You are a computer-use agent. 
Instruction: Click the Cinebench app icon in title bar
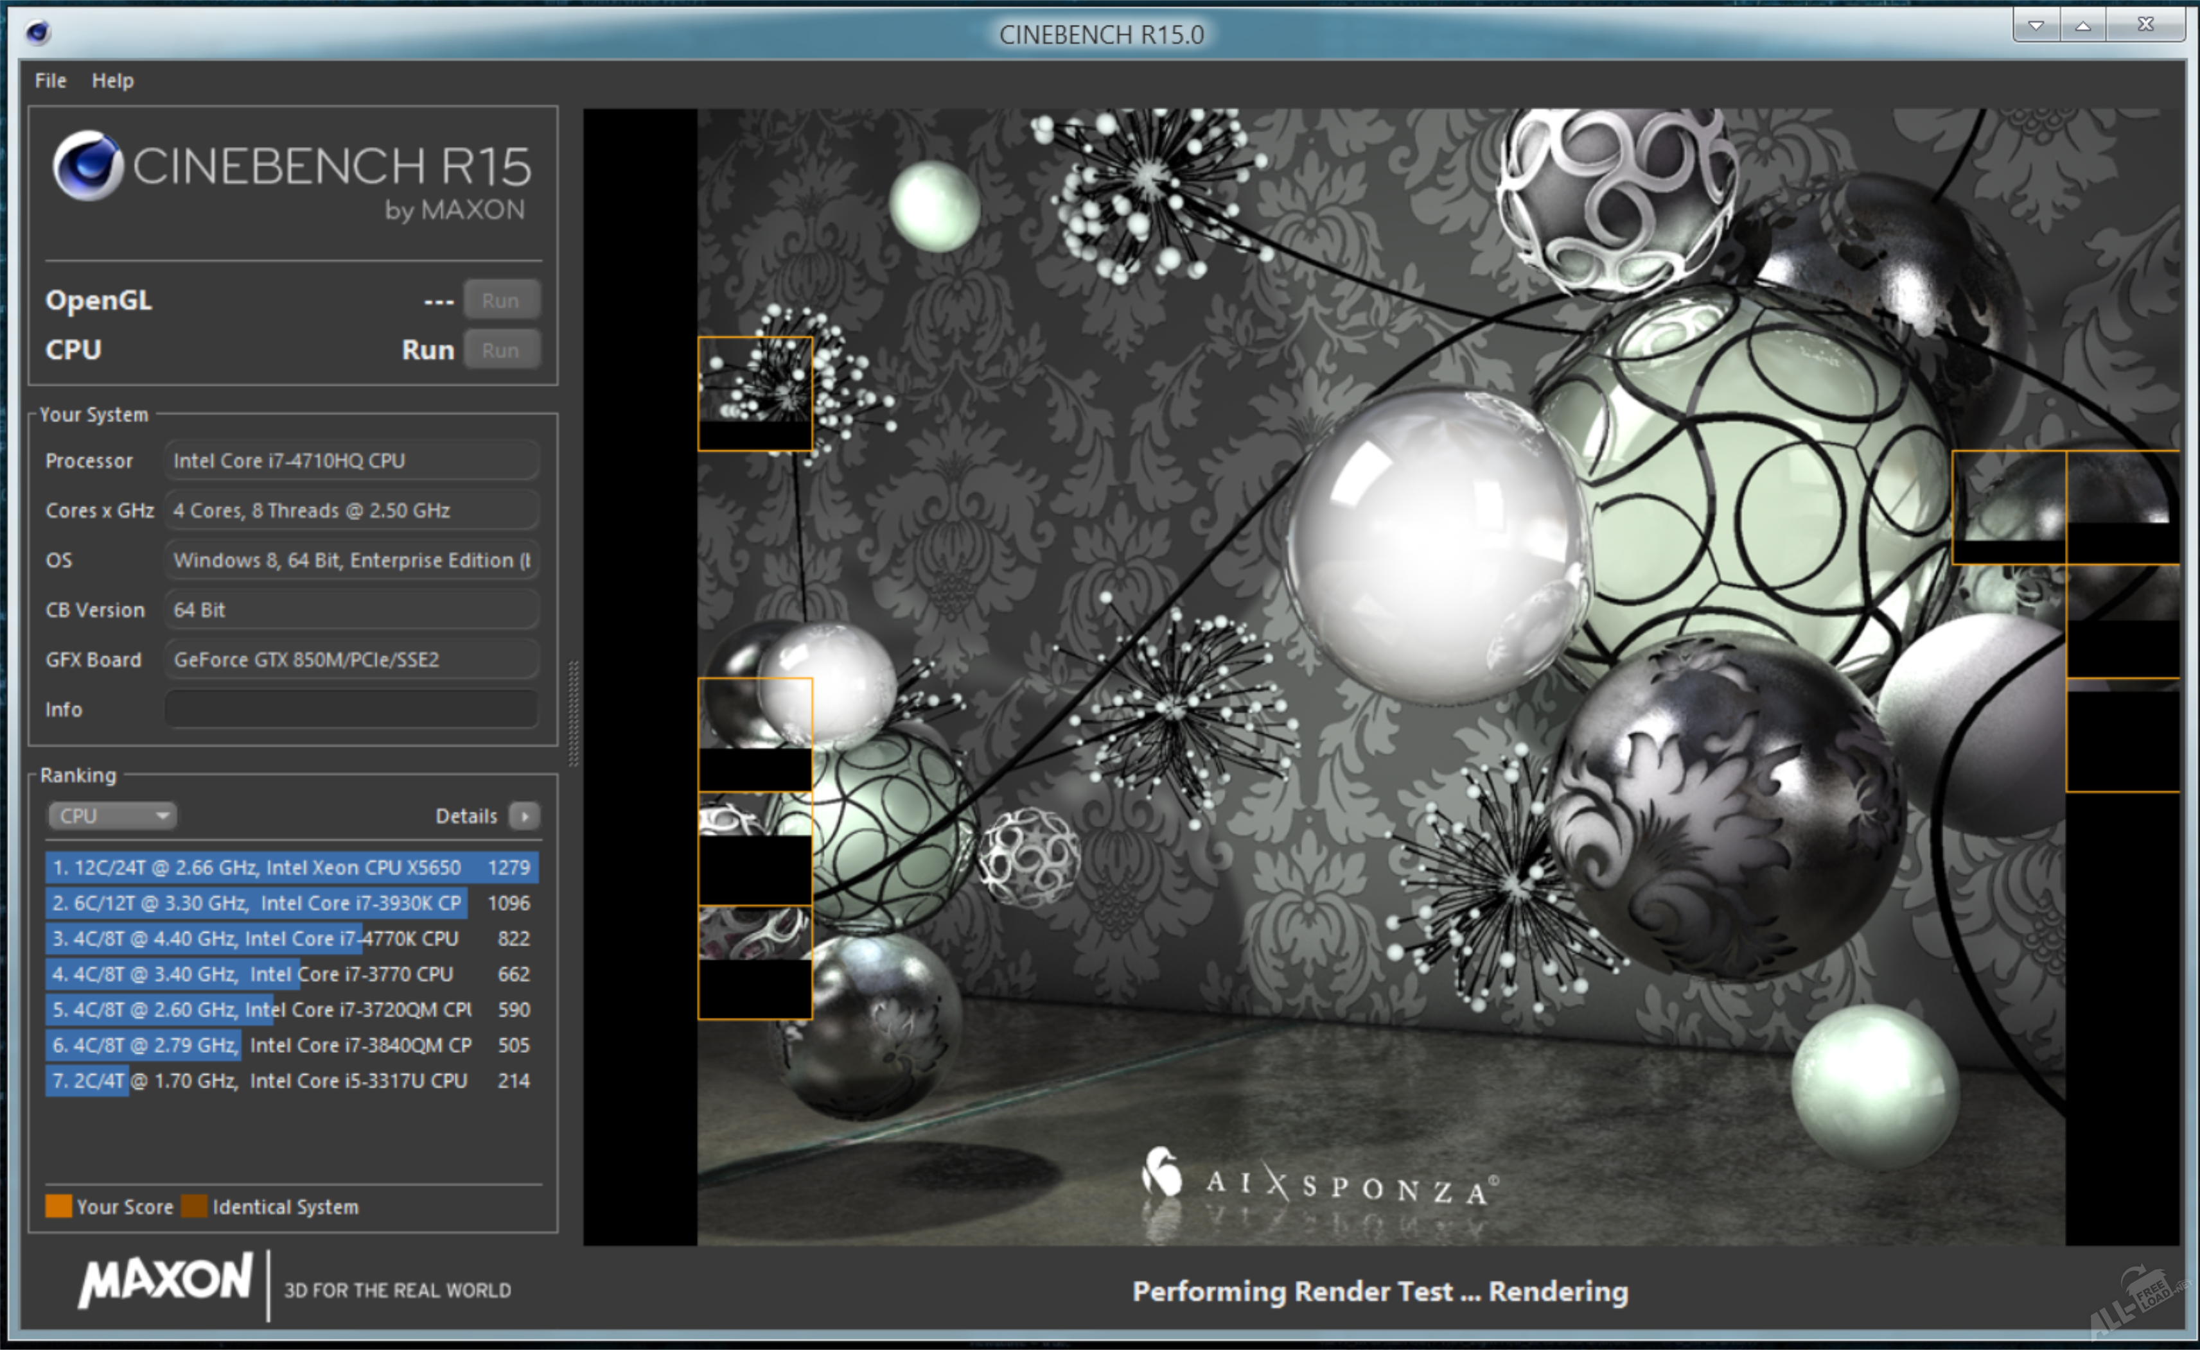point(37,33)
